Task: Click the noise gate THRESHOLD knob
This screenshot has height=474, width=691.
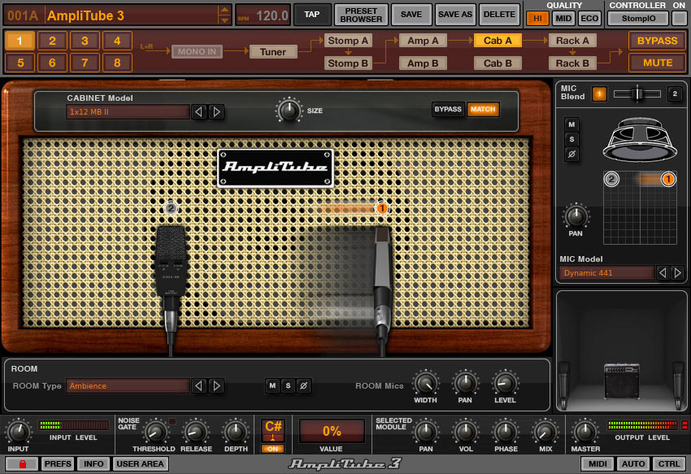Action: [154, 432]
